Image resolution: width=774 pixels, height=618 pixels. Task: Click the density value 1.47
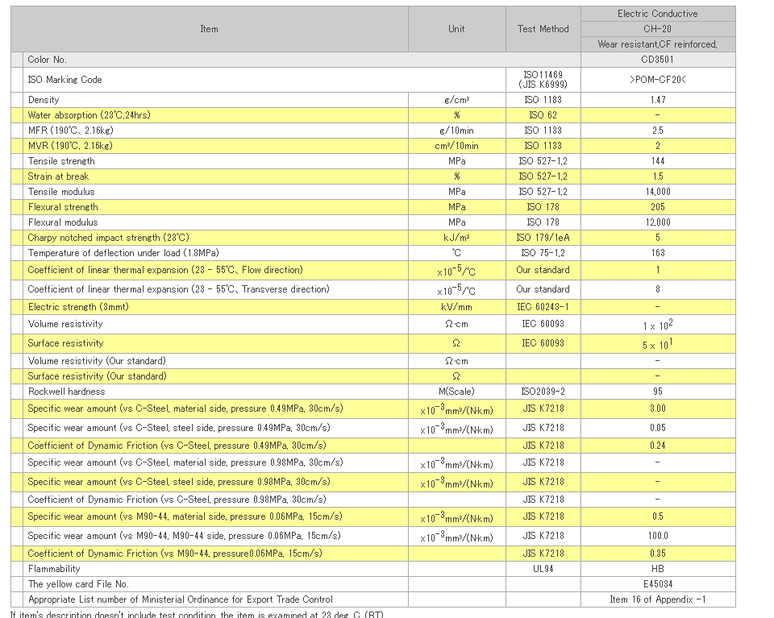657,100
